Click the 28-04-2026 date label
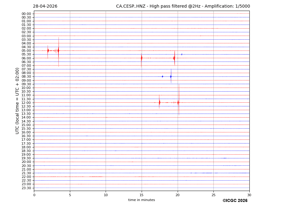 click(45, 6)
